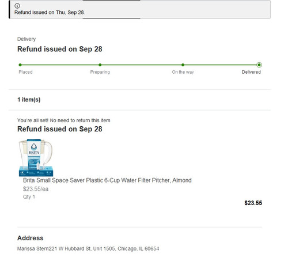Click the Placed step dot
Image resolution: width=288 pixels, height=276 pixels.
pos(20,65)
